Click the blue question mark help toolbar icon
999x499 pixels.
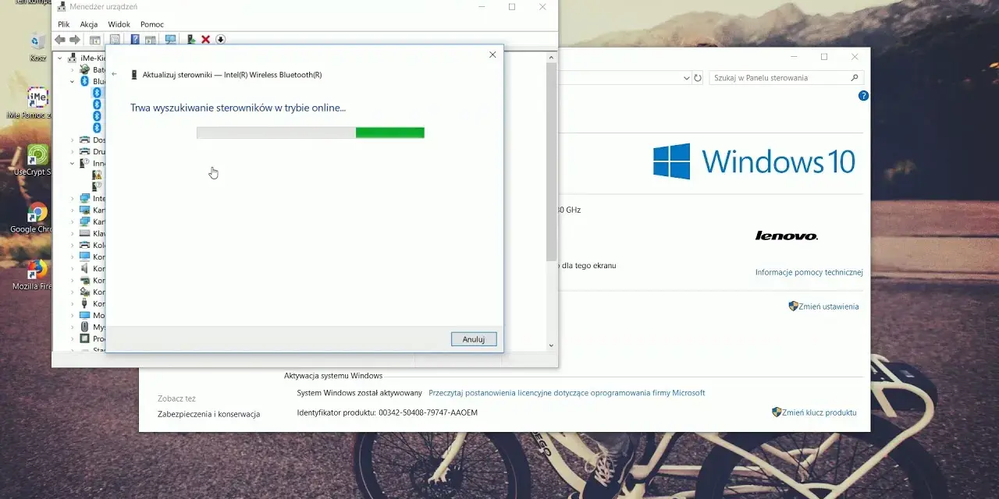[135, 39]
